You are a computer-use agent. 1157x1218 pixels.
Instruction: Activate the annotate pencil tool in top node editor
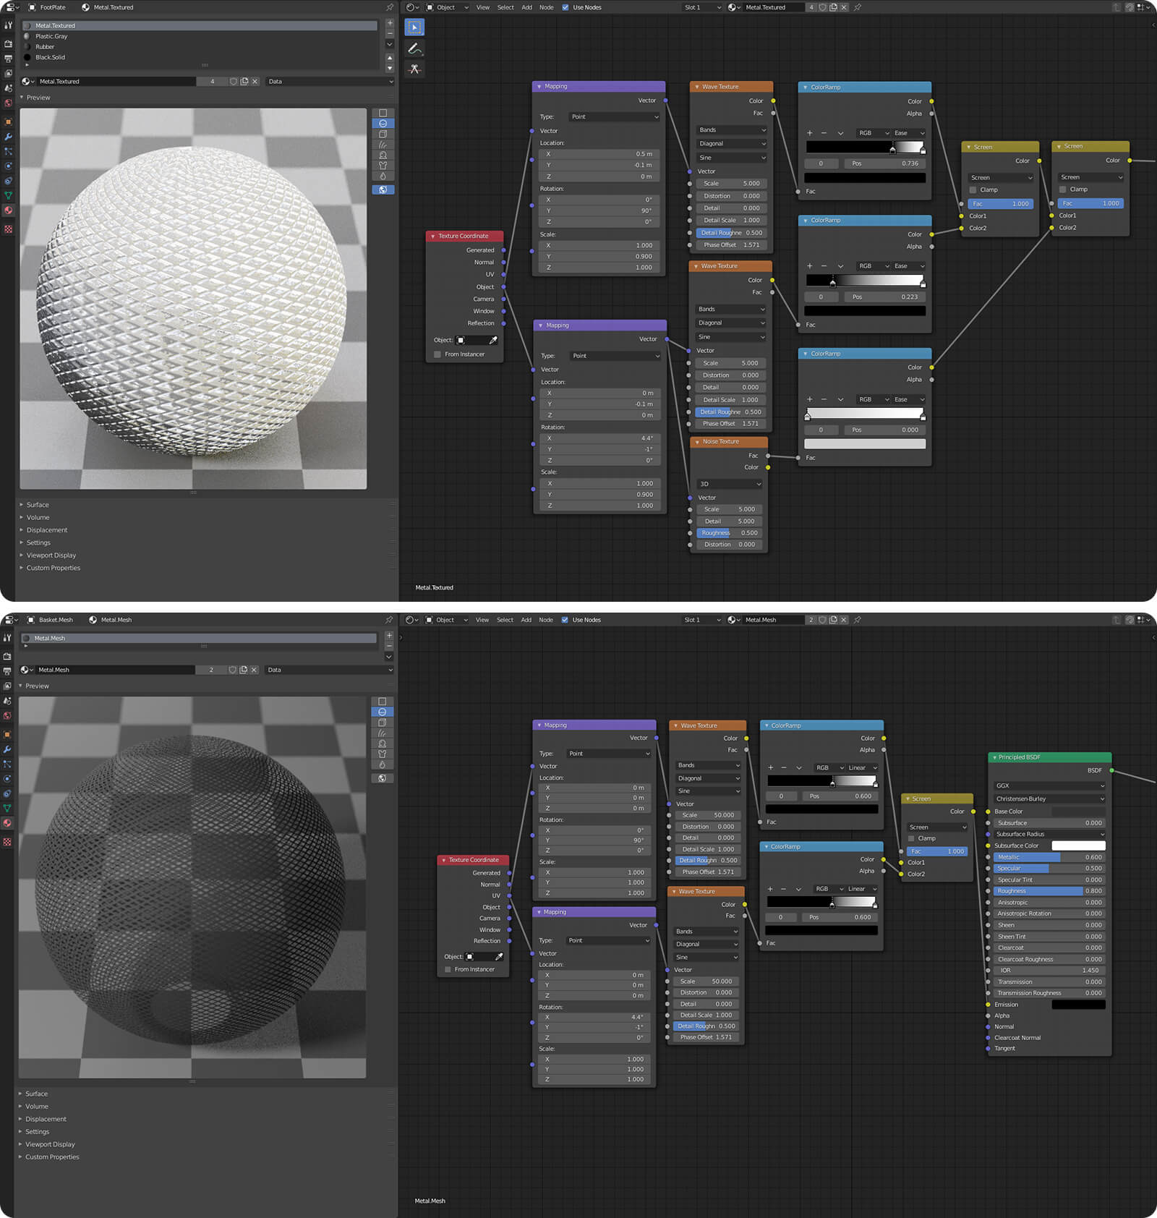coord(414,48)
